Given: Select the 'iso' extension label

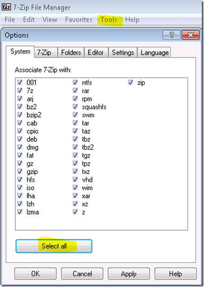Looking at the screenshot, I should (x=30, y=188).
